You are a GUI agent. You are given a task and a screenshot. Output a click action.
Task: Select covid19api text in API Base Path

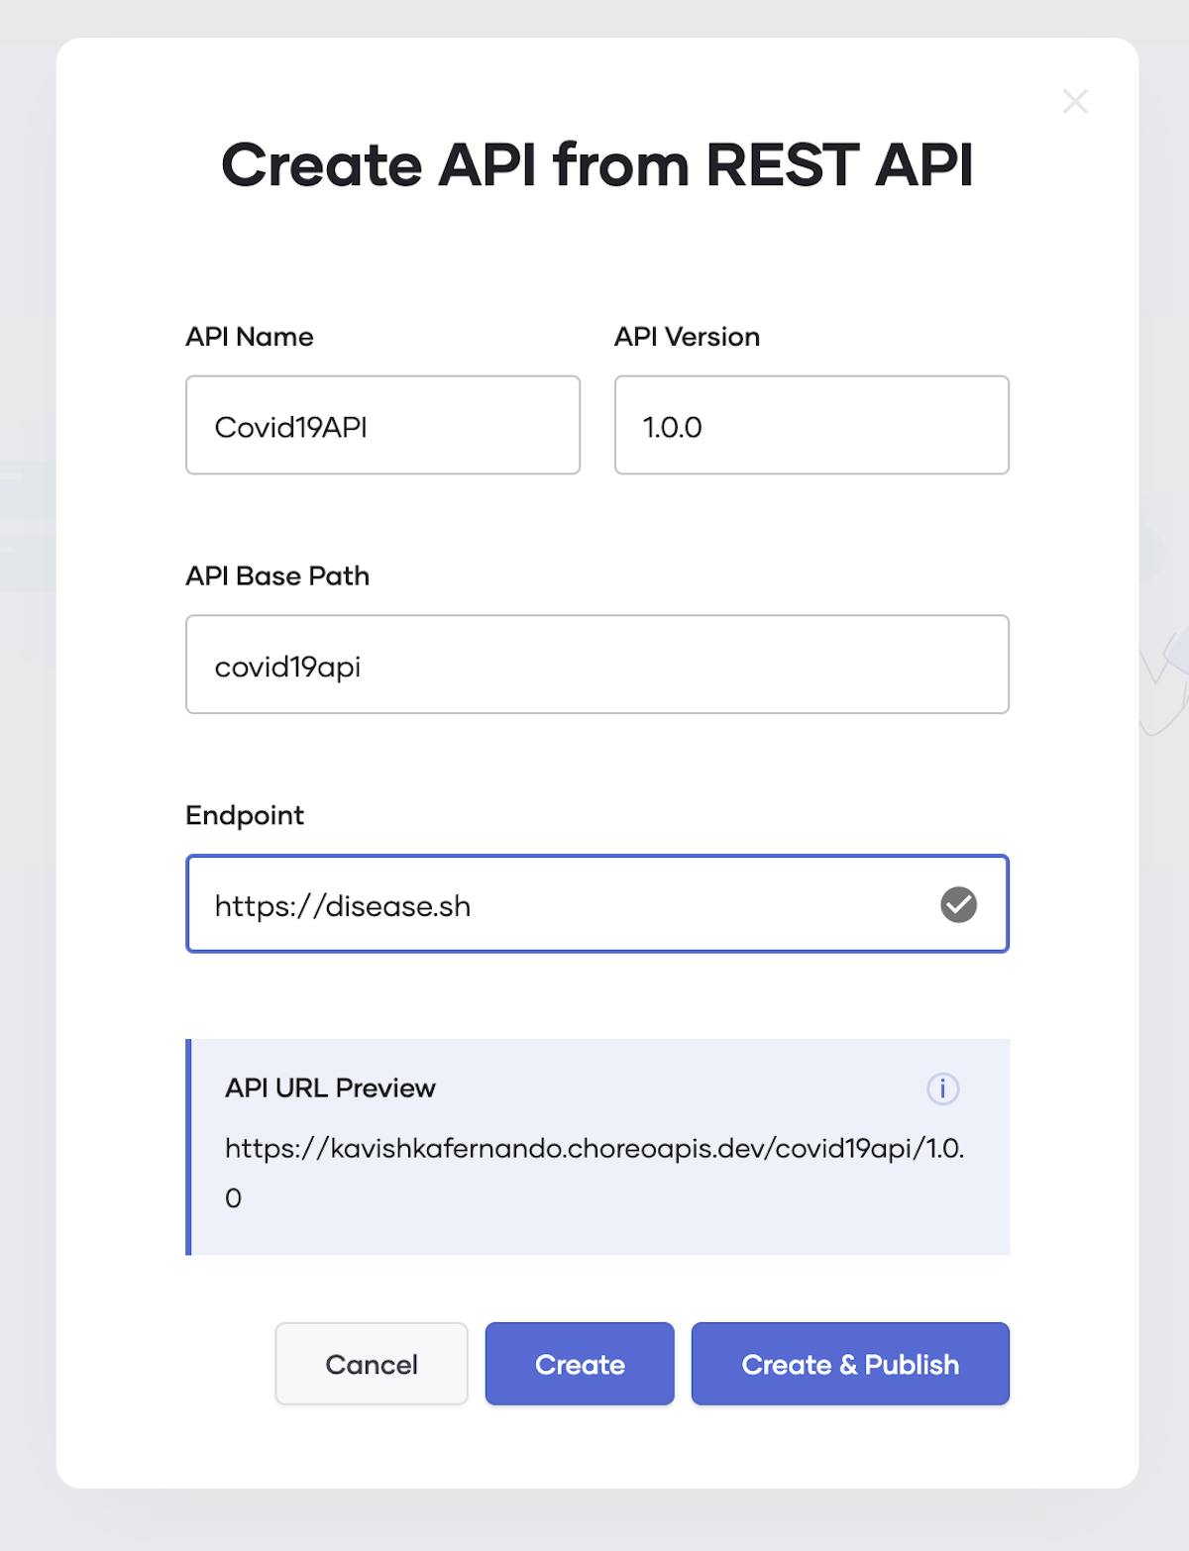[289, 666]
